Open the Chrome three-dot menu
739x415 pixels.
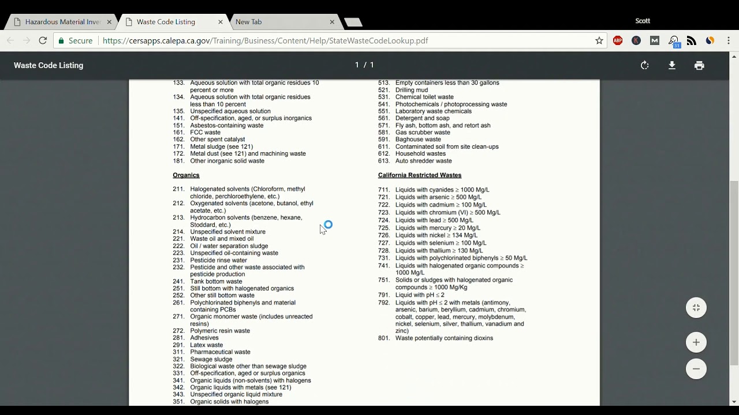point(729,40)
